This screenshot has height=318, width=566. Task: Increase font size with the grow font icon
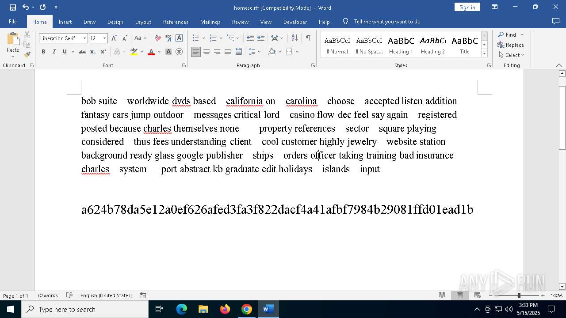coord(114,38)
